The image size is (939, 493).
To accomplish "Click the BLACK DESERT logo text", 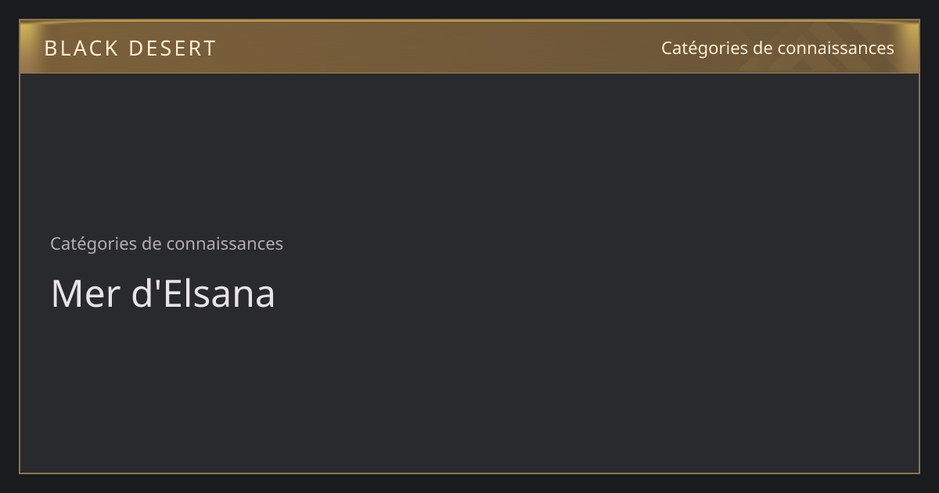I will point(130,49).
